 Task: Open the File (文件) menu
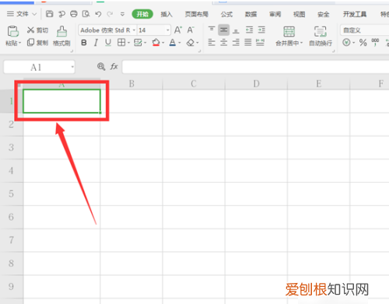click(x=22, y=14)
